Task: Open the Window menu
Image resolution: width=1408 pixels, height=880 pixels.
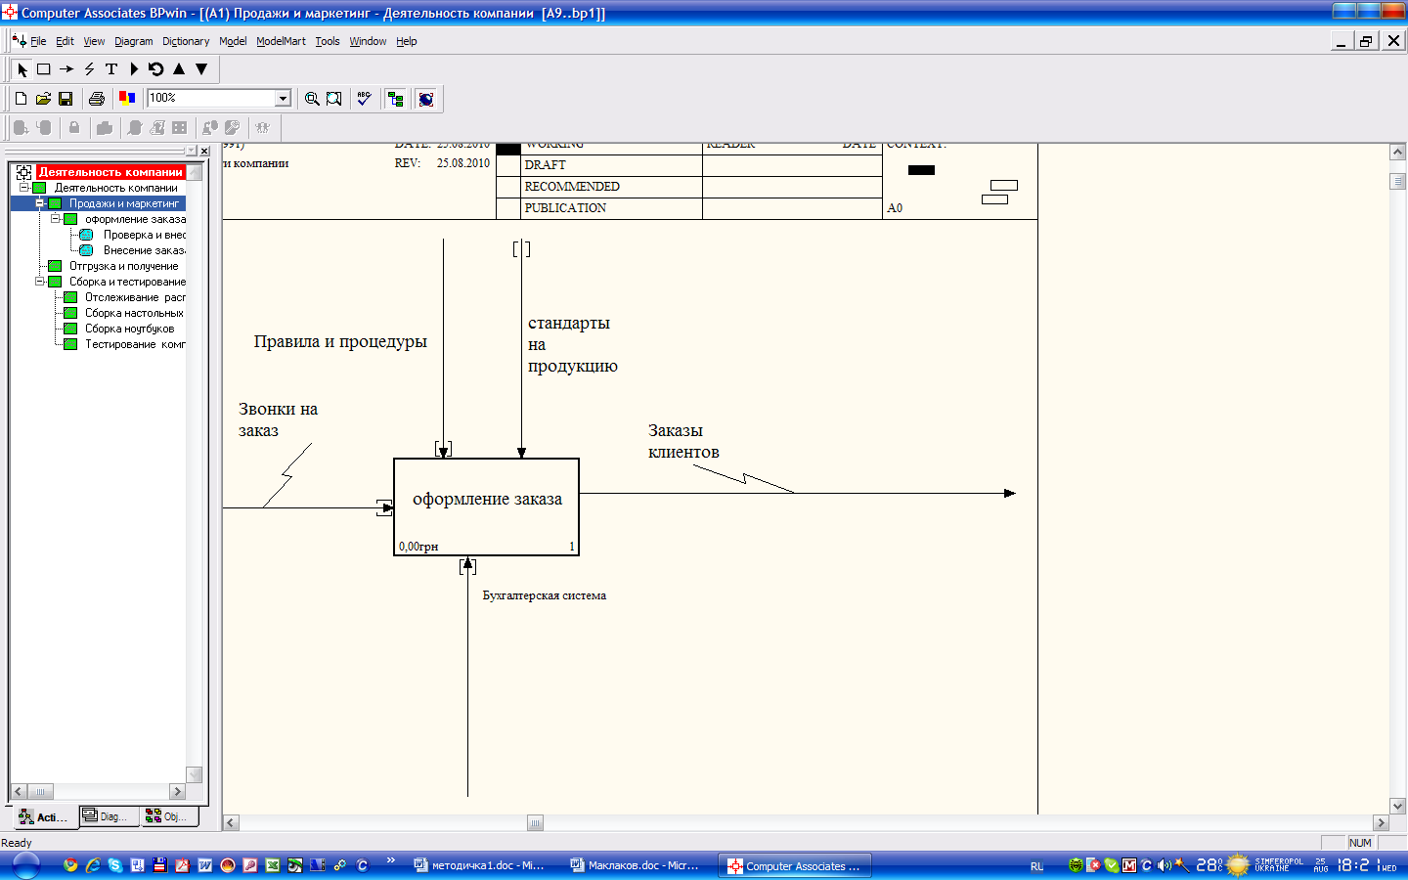Action: click(368, 41)
